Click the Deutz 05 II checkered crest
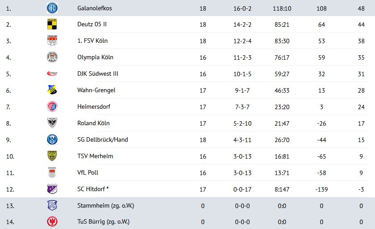 [52, 25]
